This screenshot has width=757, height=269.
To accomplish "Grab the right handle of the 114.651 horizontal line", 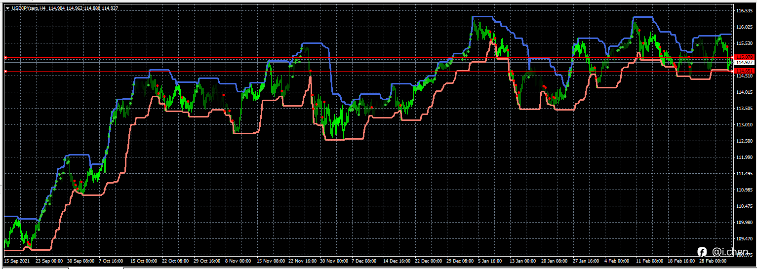I will (731, 72).
